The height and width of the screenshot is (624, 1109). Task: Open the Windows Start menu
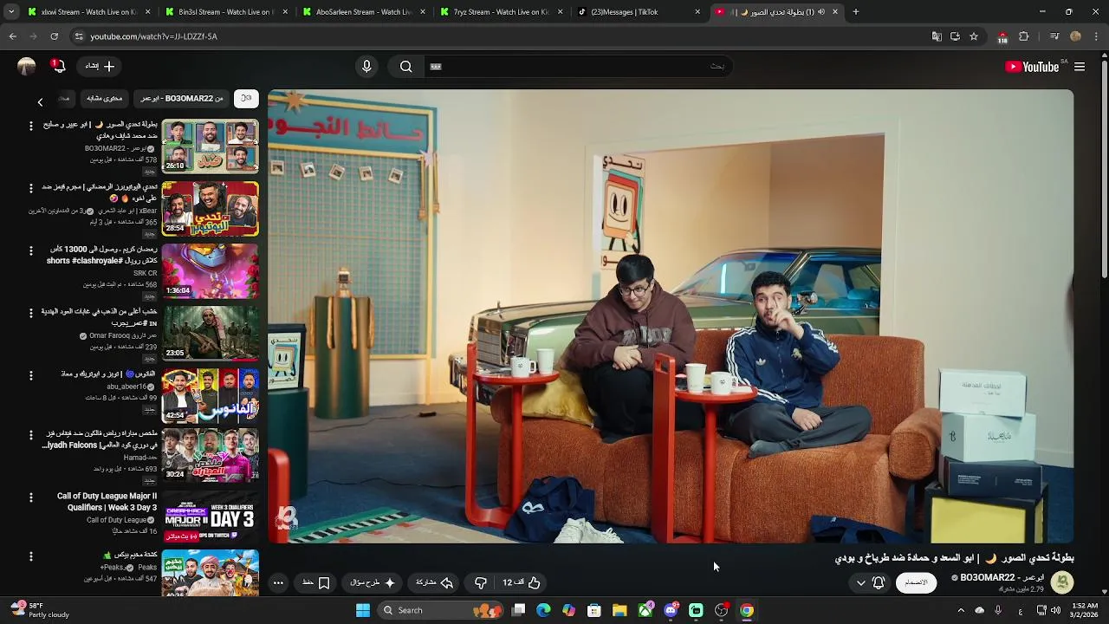(363, 610)
